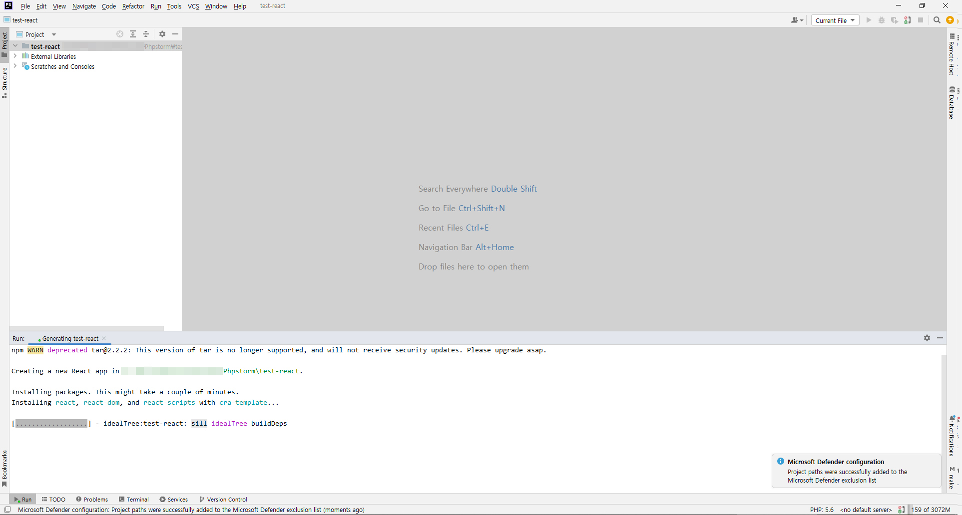This screenshot has height=515, width=962.
Task: Toggle the make side tab
Action: tap(952, 478)
